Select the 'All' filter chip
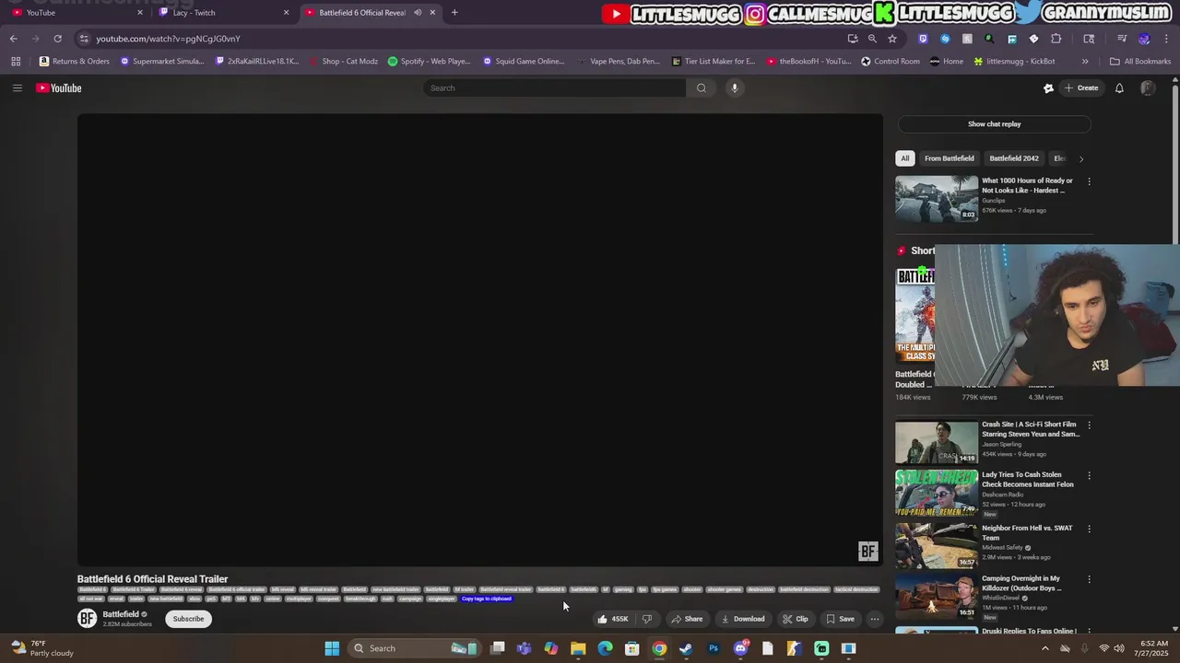The width and height of the screenshot is (1180, 663). pos(905,158)
